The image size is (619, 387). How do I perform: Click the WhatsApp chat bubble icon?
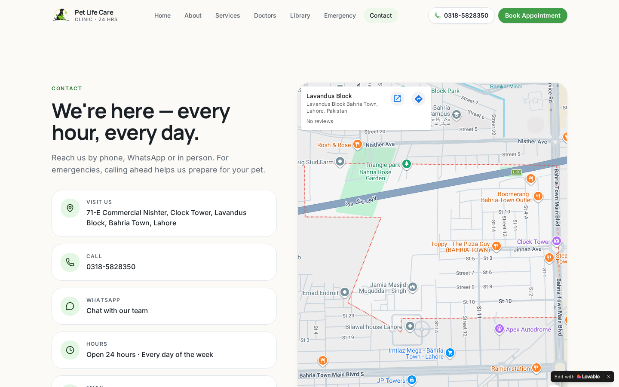70,306
